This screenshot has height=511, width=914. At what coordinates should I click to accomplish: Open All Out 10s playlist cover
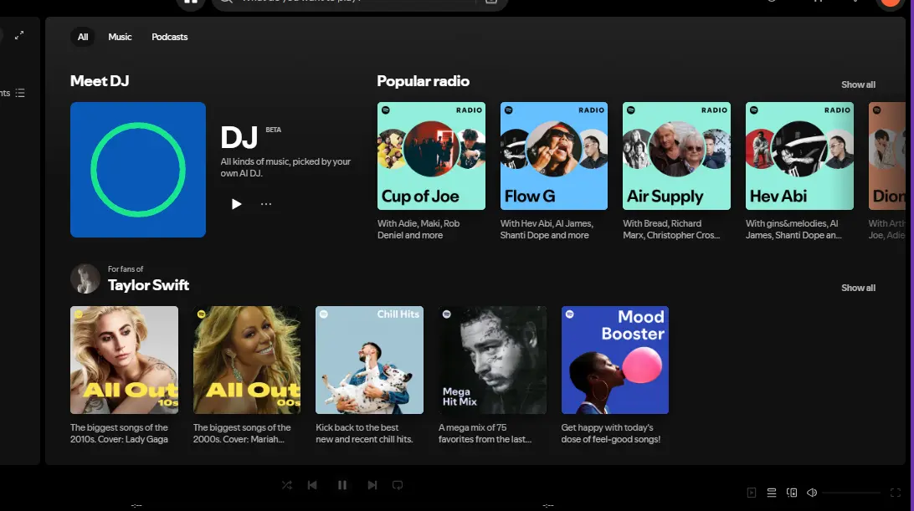pos(124,360)
